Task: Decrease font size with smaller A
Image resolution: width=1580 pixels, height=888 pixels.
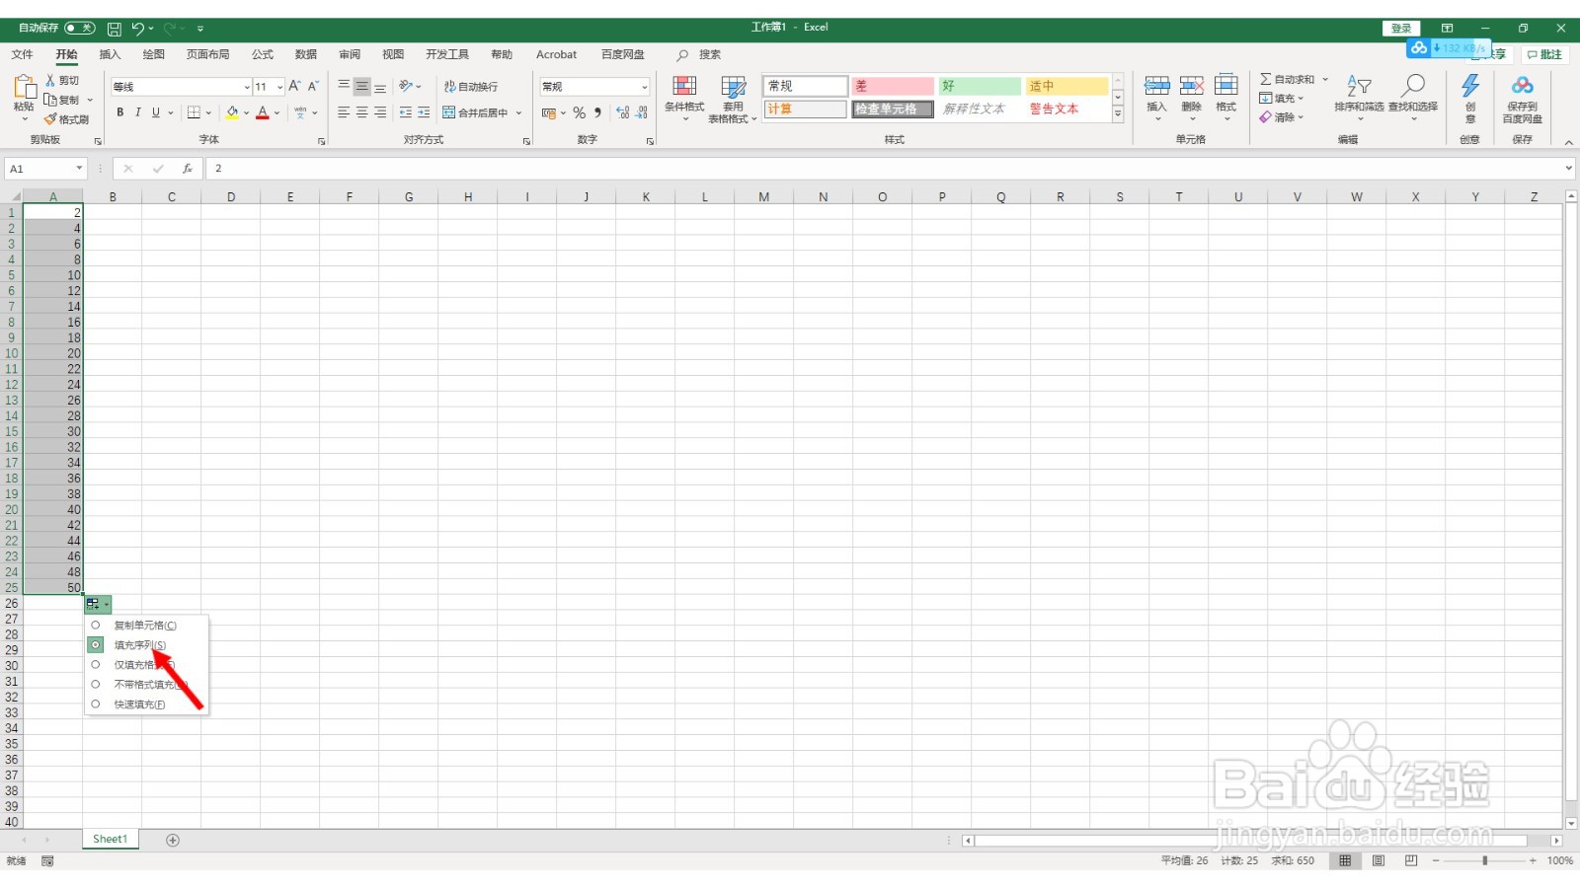Action: 313,87
